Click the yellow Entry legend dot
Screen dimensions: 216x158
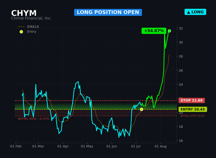click(21, 32)
